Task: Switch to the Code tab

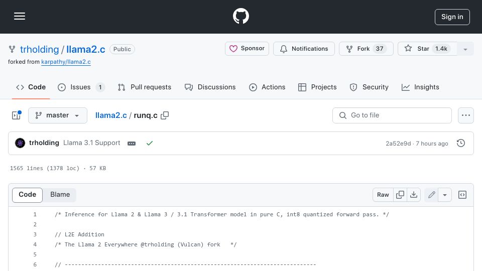Action: coord(31,87)
